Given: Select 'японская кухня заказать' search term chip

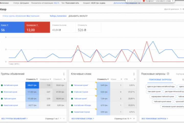Looking at the screenshot, I should 173,107.
